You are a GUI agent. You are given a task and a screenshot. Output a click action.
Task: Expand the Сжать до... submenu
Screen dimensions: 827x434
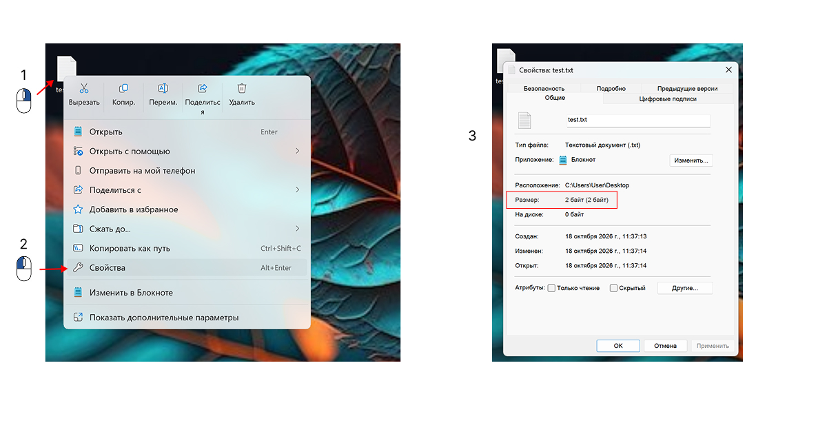(187, 229)
